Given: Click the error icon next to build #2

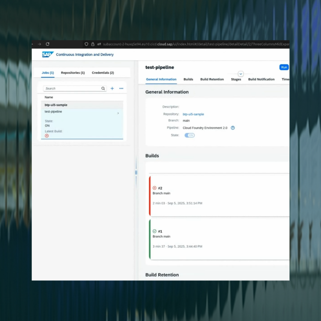Looking at the screenshot, I should [x=154, y=188].
